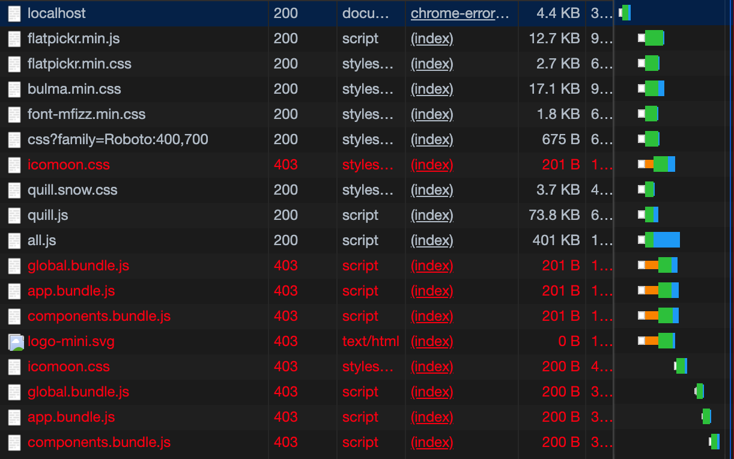Select the icon next to app.bundle.js

[13, 290]
